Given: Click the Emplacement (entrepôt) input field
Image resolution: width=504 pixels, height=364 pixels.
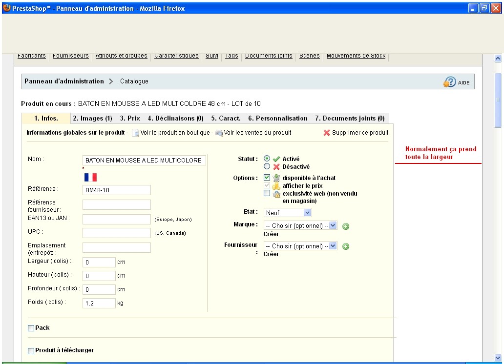Looking at the screenshot, I should tap(116, 248).
